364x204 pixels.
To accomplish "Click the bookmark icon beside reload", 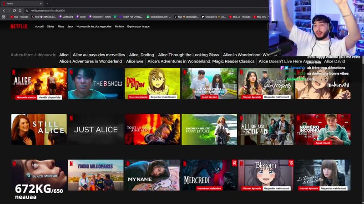I will click(20, 10).
